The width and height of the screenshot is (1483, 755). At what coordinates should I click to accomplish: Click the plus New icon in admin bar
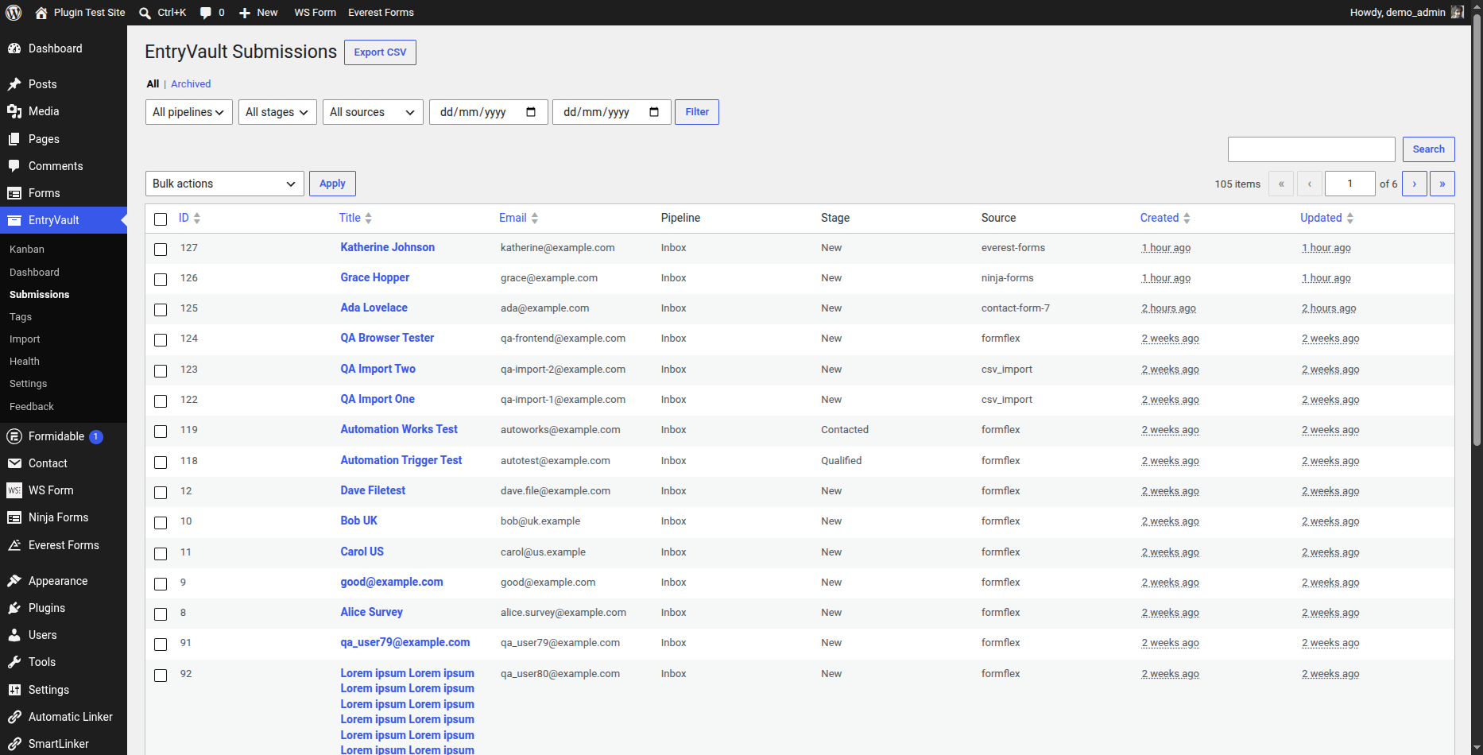coord(245,13)
